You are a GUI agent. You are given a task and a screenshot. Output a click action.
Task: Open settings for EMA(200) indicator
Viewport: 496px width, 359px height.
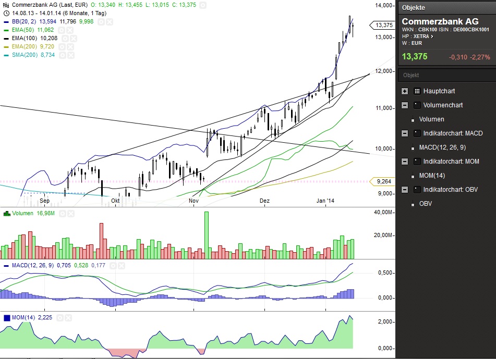click(62, 47)
